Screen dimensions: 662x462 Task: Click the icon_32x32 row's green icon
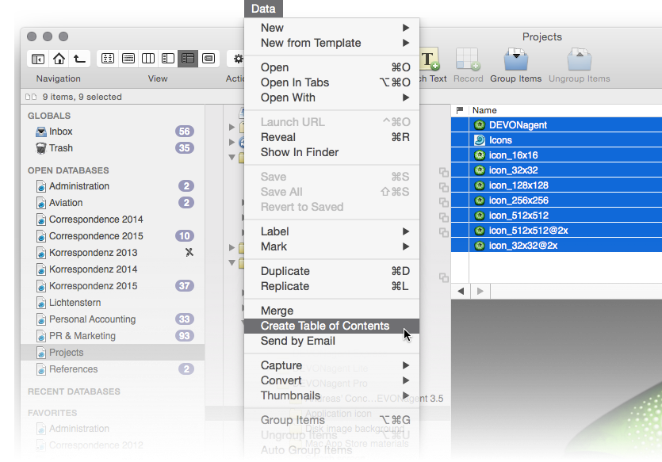[479, 170]
